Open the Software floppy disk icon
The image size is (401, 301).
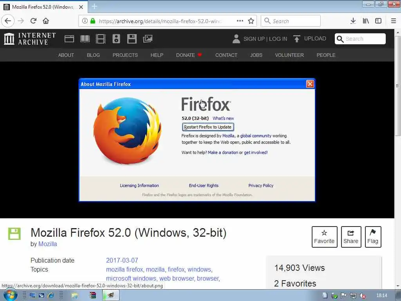coord(132,39)
